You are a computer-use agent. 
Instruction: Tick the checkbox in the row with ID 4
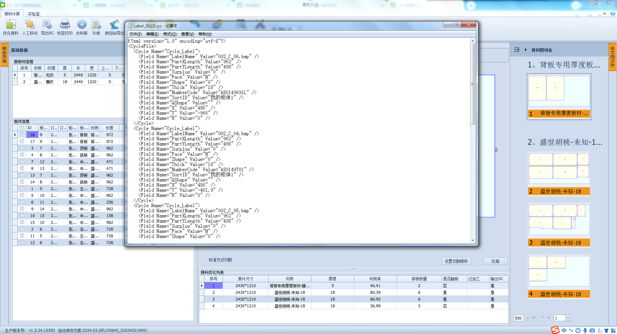point(22,155)
